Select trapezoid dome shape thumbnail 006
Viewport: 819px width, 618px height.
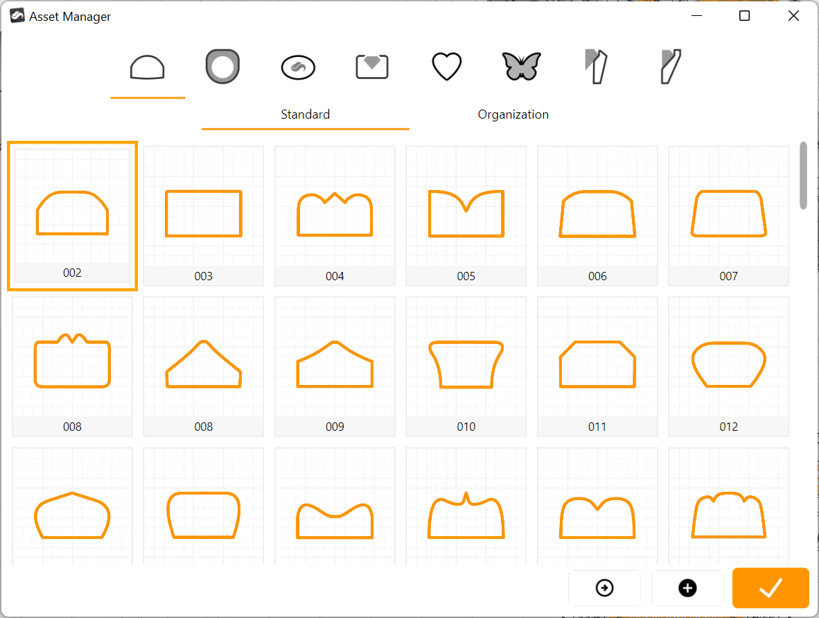tap(597, 216)
